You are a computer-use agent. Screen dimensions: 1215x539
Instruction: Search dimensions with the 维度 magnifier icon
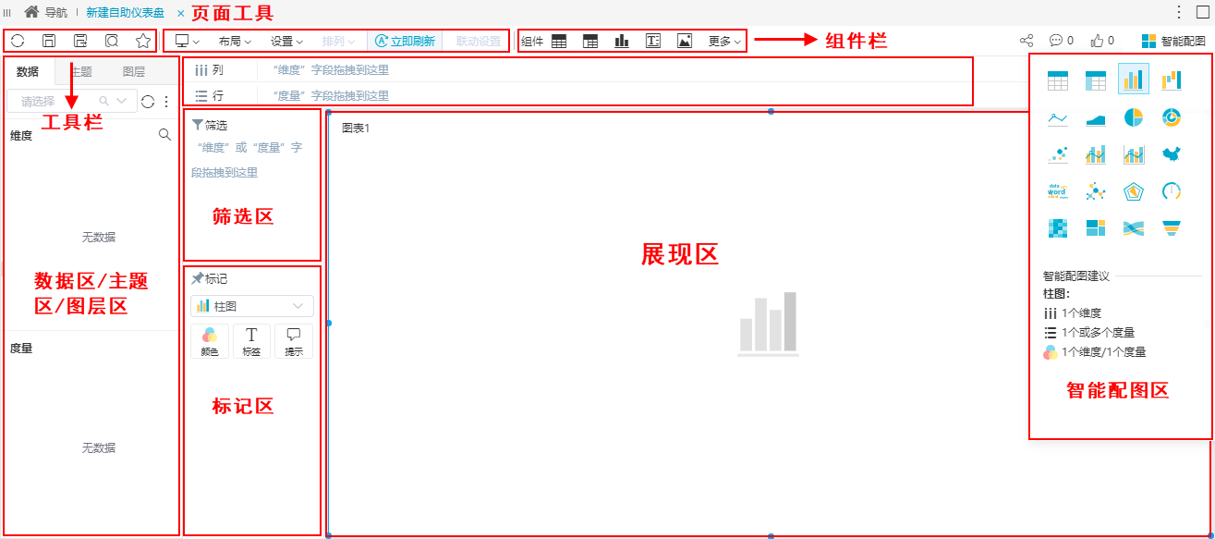(x=164, y=135)
